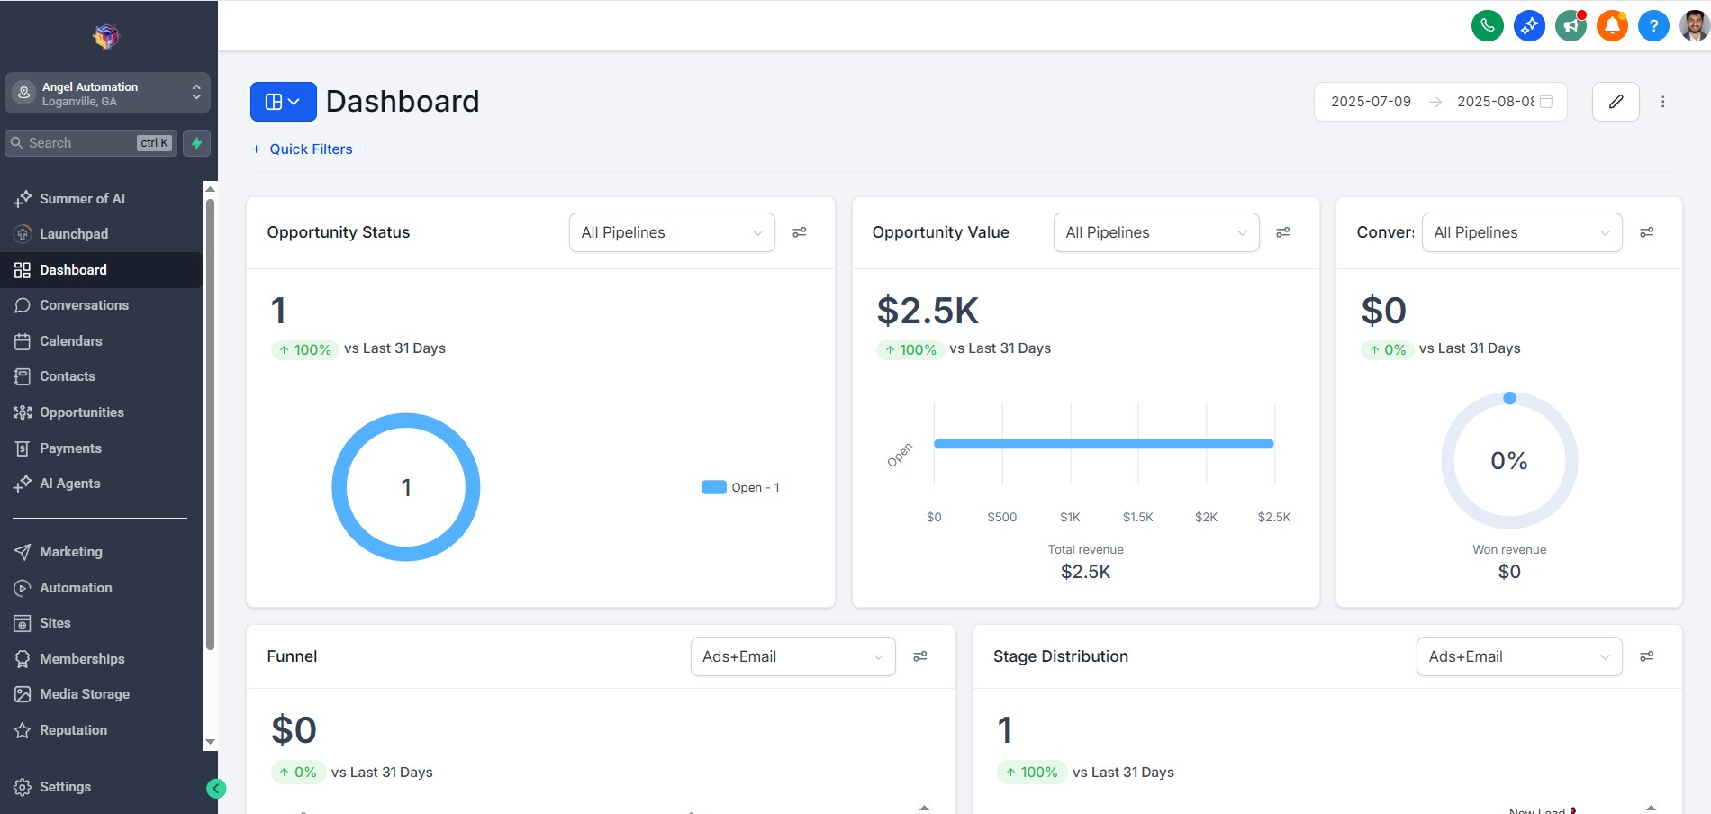Select AI Agents in the sidebar
The width and height of the screenshot is (1711, 814).
tap(69, 484)
